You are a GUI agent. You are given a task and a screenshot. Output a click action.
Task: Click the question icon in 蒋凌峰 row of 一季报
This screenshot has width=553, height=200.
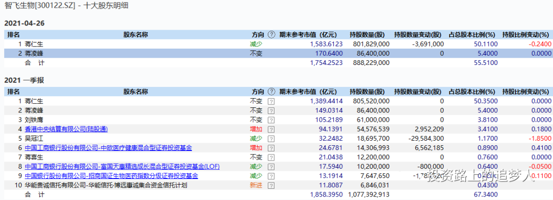[x=271, y=110]
